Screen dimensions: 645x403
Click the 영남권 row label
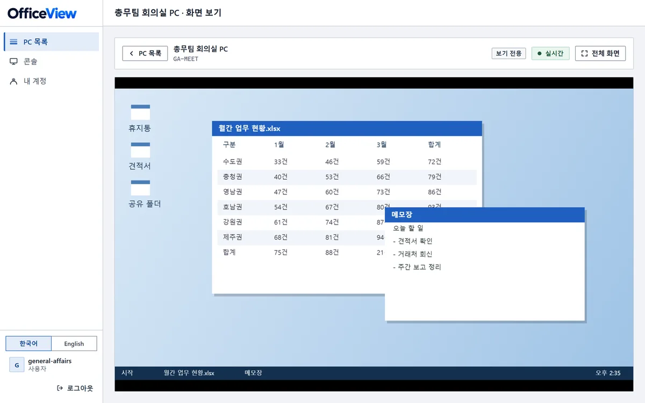pyautogui.click(x=232, y=192)
